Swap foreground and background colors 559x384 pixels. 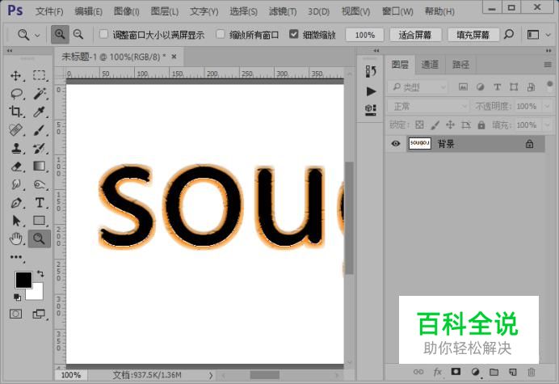coord(40,274)
